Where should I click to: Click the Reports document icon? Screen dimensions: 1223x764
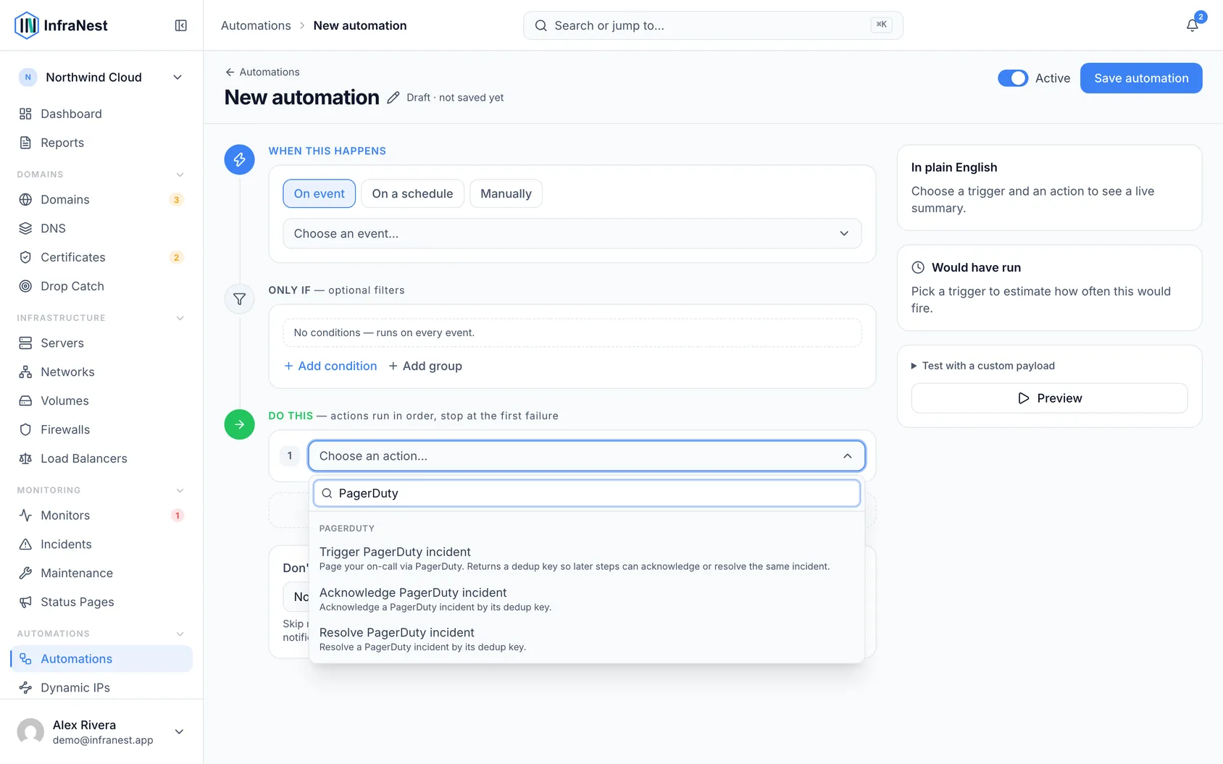[25, 143]
